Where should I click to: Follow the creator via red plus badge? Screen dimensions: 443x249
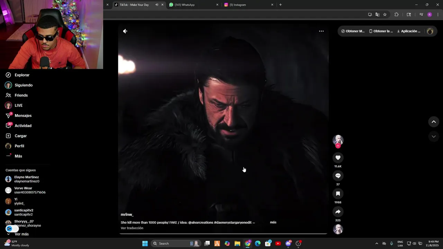[x=338, y=146]
